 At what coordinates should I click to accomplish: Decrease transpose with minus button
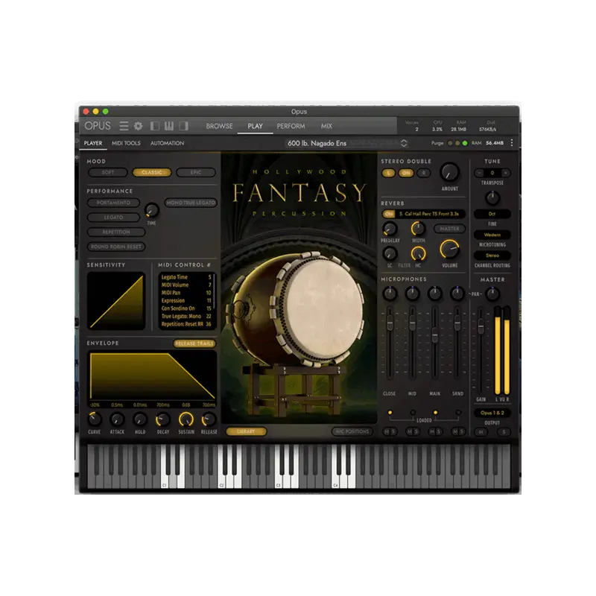pos(479,173)
